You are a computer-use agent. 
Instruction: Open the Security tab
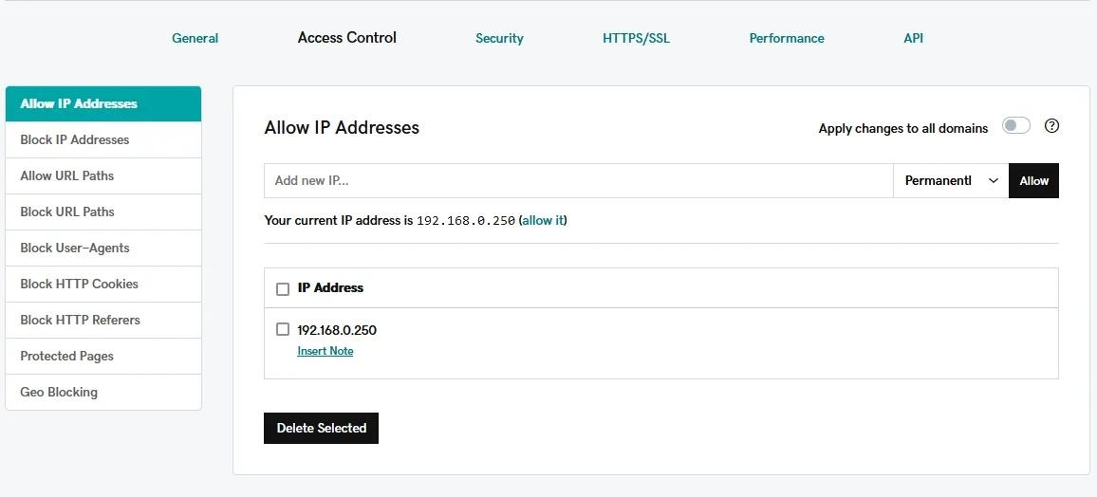coord(499,38)
